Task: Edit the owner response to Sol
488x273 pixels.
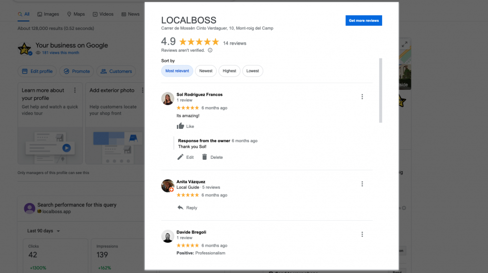Action: 185,157
